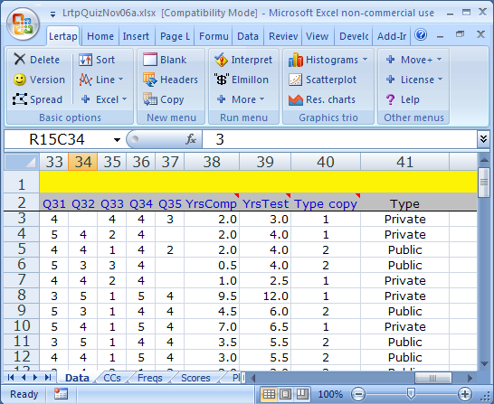Image resolution: width=494 pixels, height=404 pixels.
Task: Go to the last sheet tab arrow
Action: [x=48, y=377]
